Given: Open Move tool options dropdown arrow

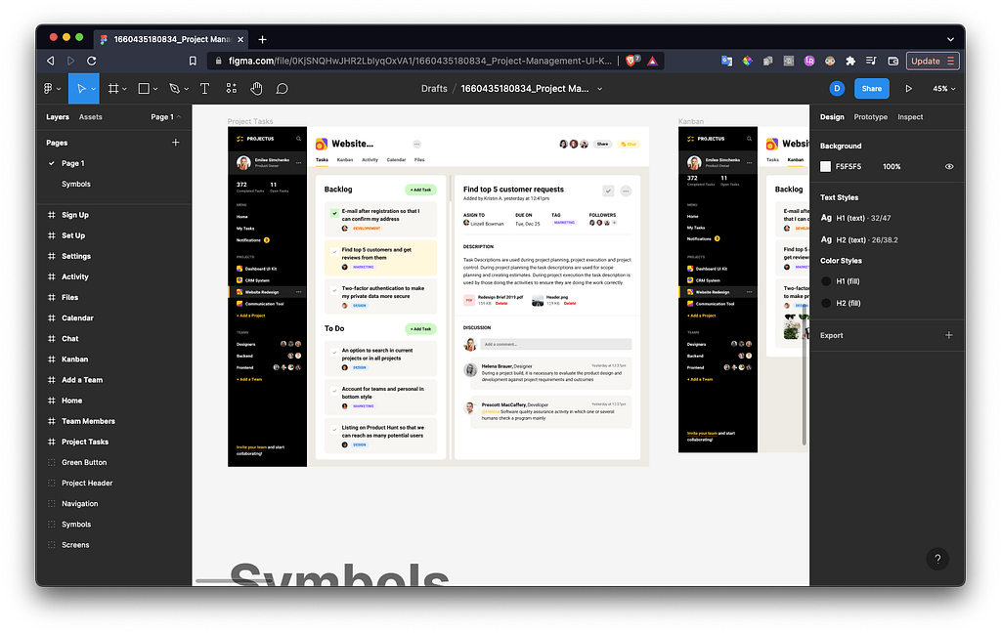Looking at the screenshot, I should (93, 89).
